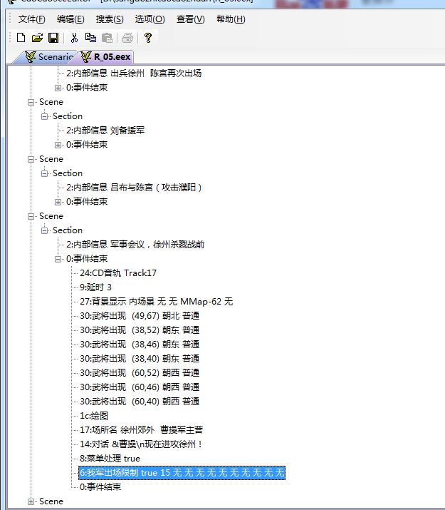Click the Cut scissors icon
Viewport: 445px width, 510px height.
point(74,38)
